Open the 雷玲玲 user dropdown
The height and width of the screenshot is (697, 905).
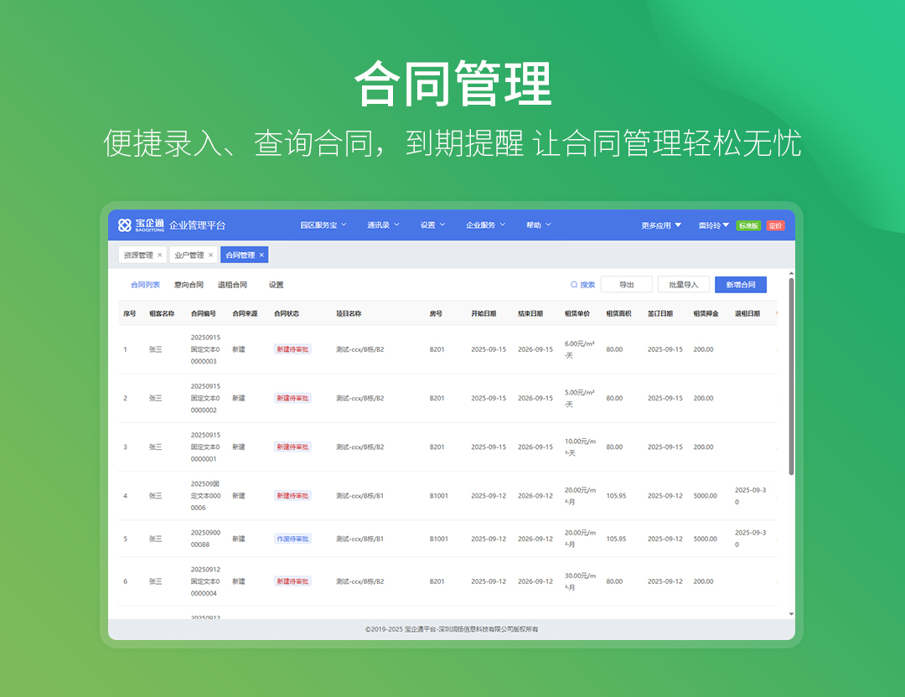pyautogui.click(x=713, y=225)
